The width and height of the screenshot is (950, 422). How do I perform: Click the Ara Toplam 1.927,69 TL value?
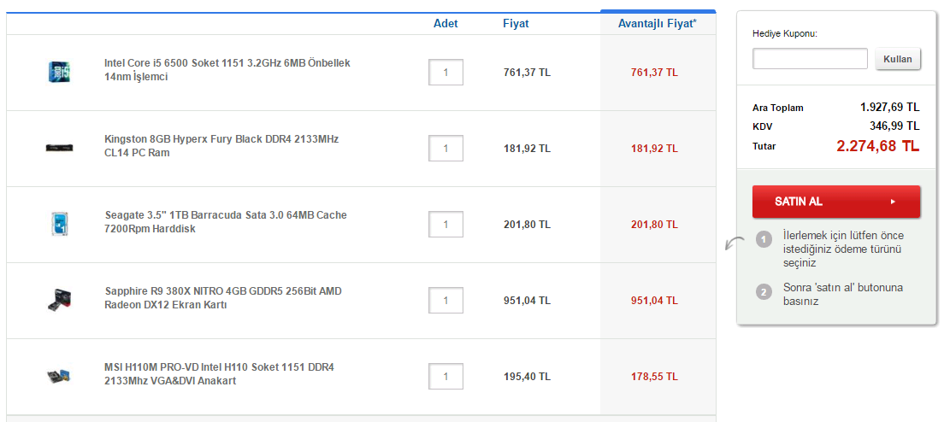pos(890,107)
